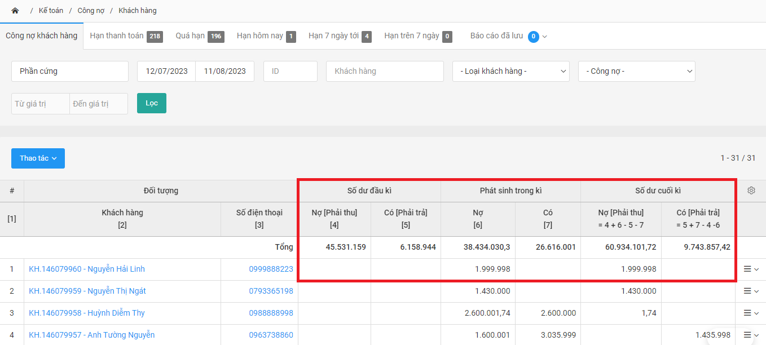Open row menu for Nguyễn Thị Ngát
Screen dimensions: 766x345
point(751,291)
